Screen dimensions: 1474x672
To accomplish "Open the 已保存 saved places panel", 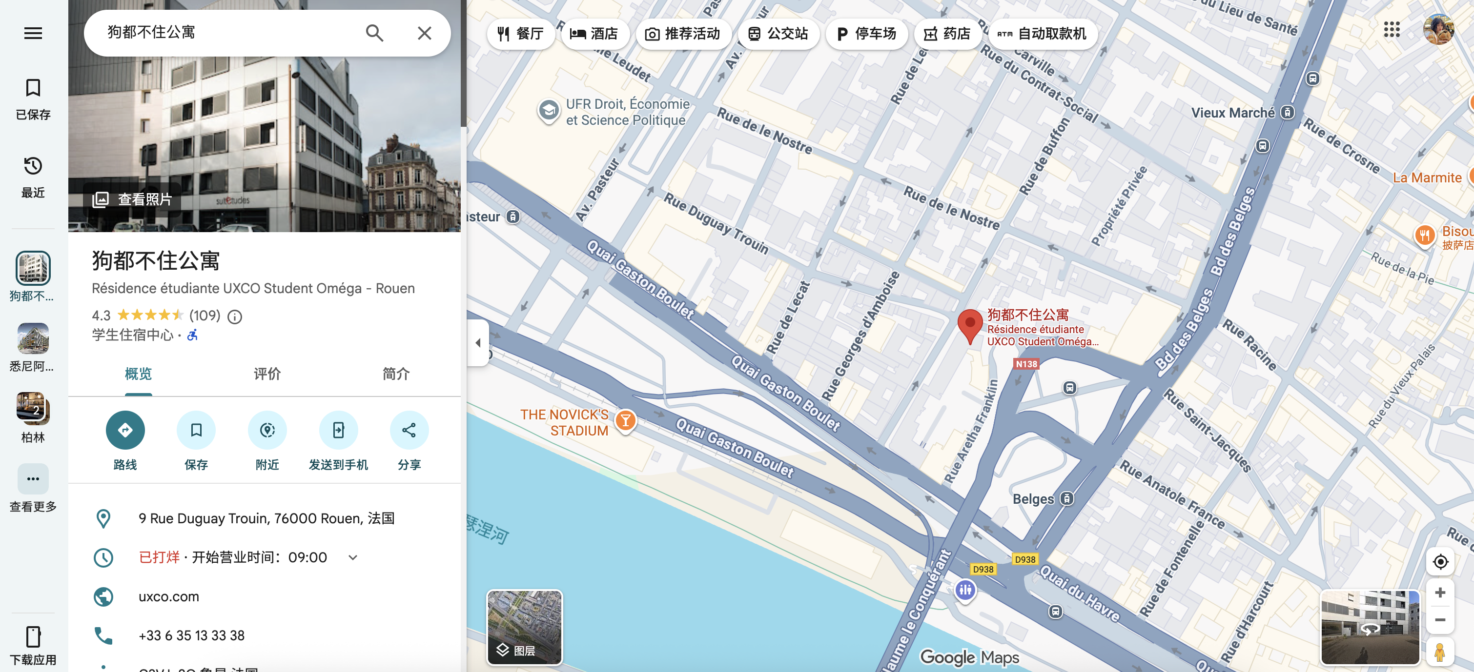I will (x=33, y=99).
